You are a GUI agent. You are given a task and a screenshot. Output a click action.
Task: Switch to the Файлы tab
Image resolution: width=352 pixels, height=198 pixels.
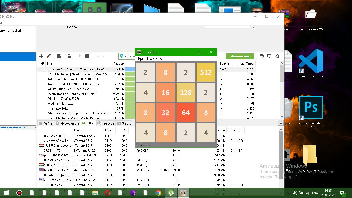46,123
